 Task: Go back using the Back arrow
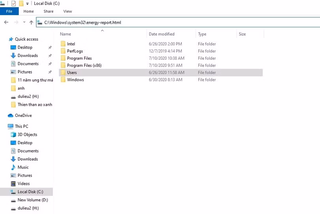6,23
